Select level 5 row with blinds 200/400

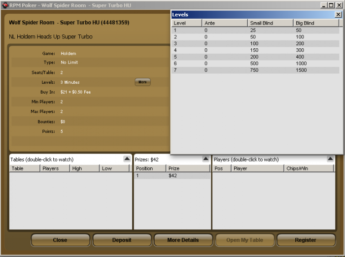pyautogui.click(x=255, y=57)
